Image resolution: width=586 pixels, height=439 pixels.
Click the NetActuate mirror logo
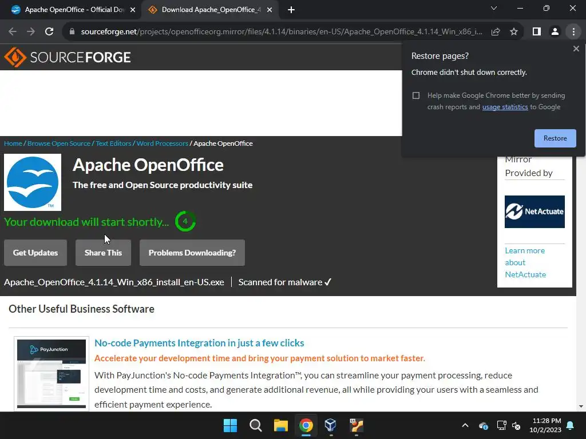(534, 211)
